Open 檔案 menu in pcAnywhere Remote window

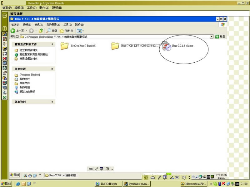click(7, 7)
